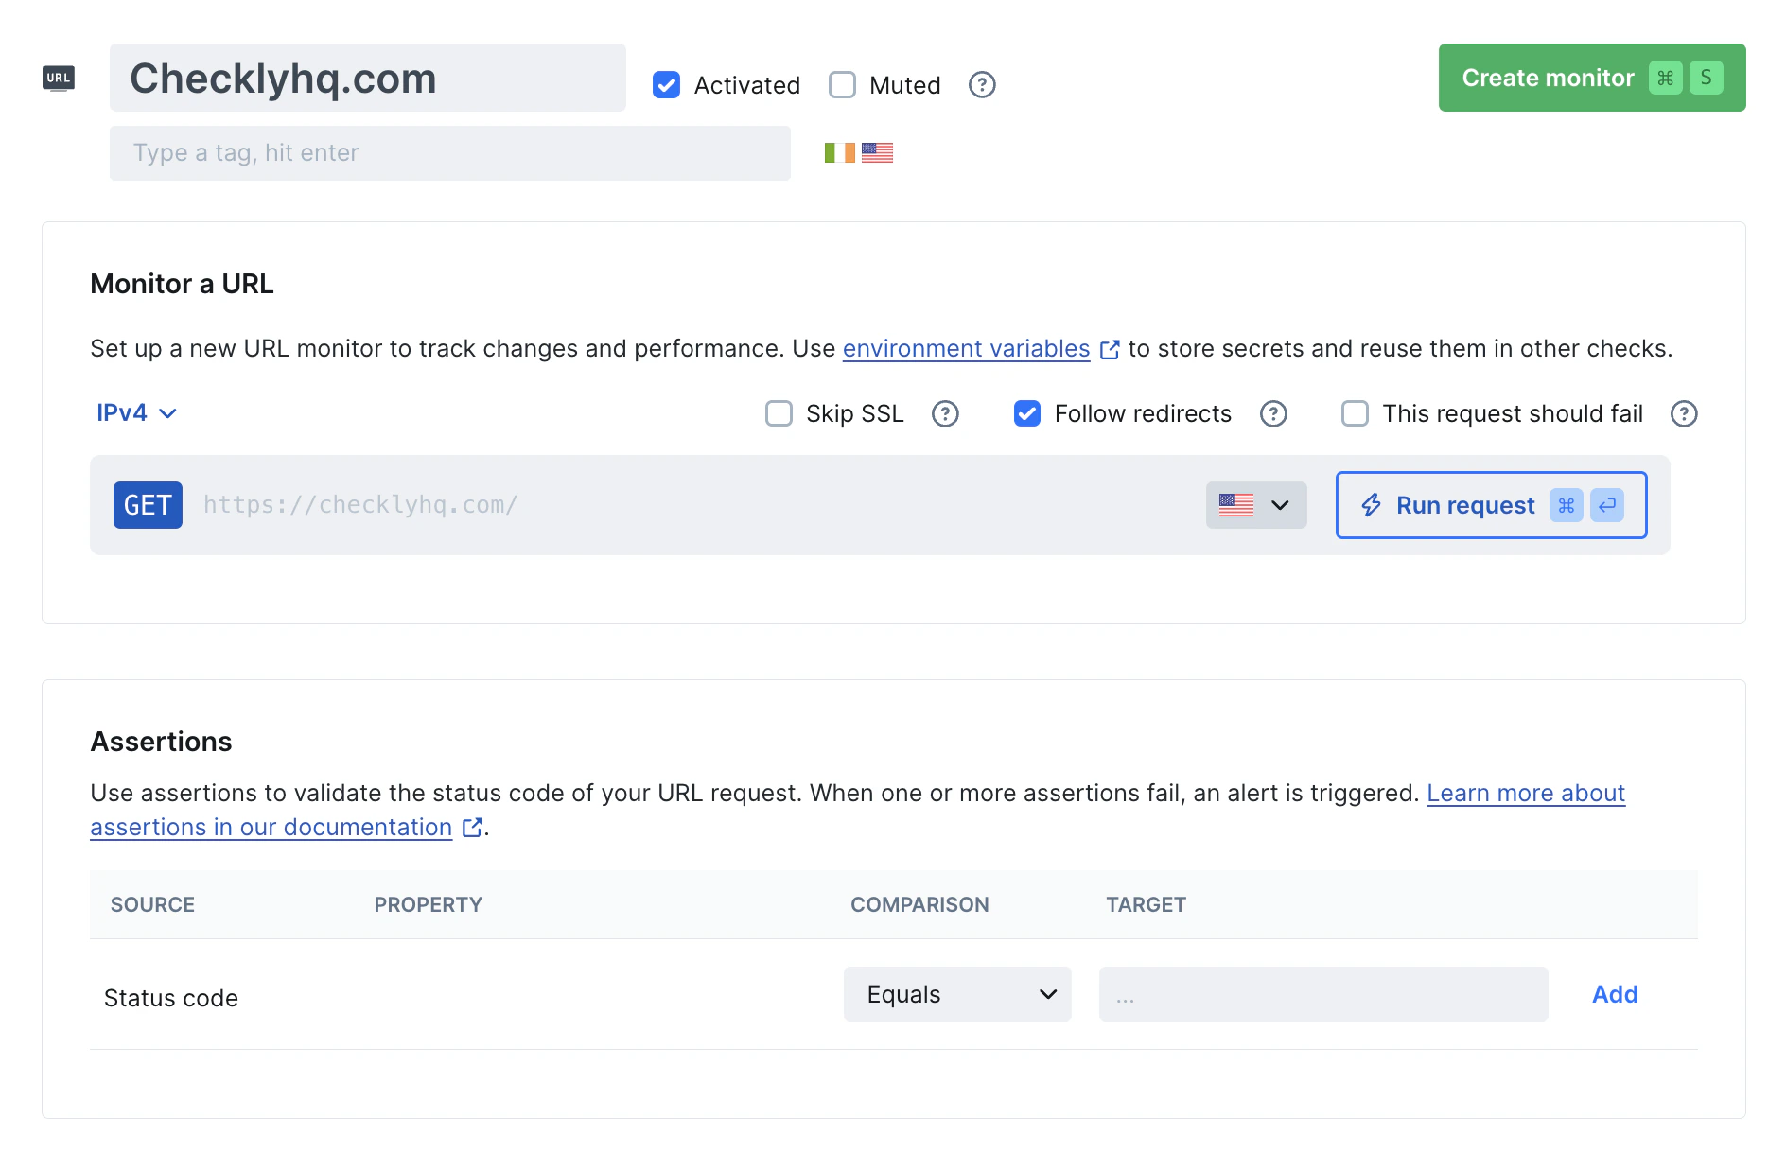Enable the Muted checkbox
Viewport: 1786px width, 1154px height.
[842, 85]
